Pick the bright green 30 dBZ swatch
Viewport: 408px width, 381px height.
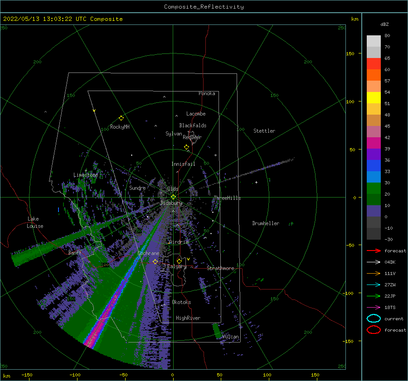coord(374,188)
